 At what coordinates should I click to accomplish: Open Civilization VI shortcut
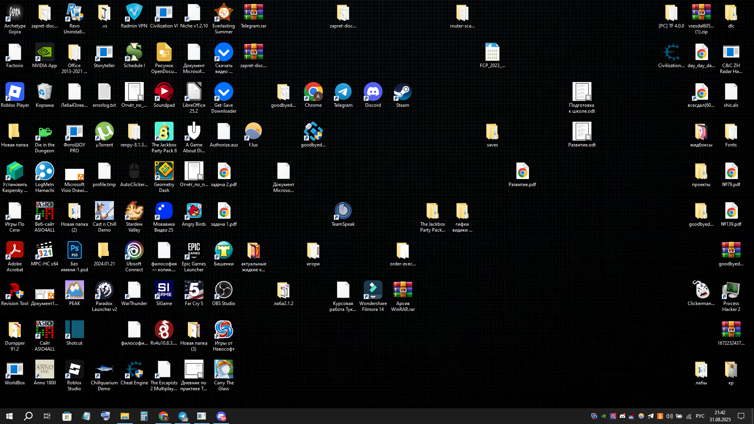164,16
